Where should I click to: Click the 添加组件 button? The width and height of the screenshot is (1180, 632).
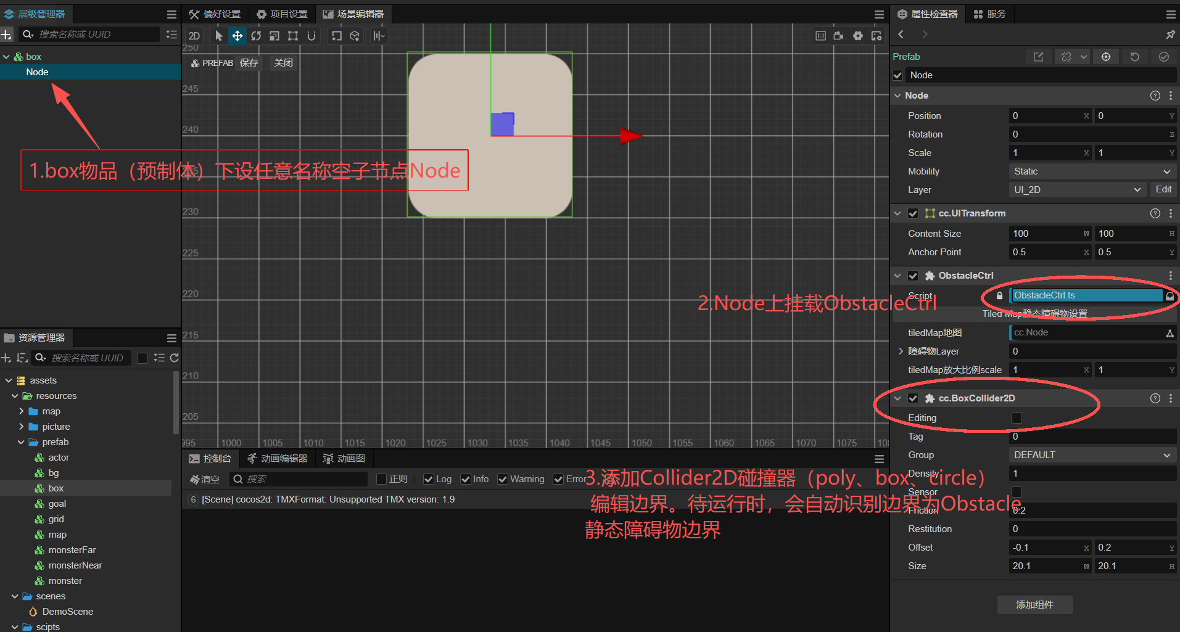coord(1034,605)
